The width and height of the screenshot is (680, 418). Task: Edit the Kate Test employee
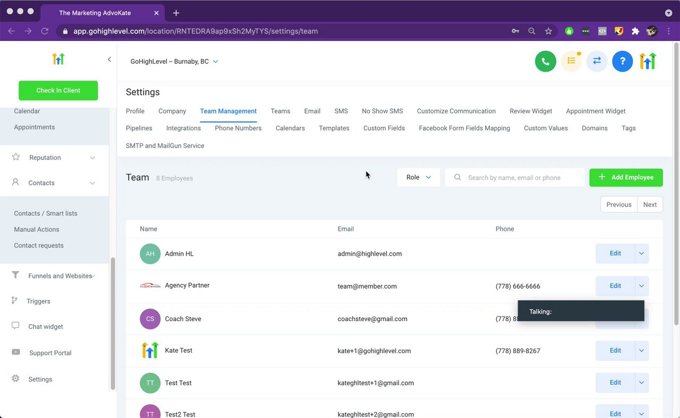[615, 351]
